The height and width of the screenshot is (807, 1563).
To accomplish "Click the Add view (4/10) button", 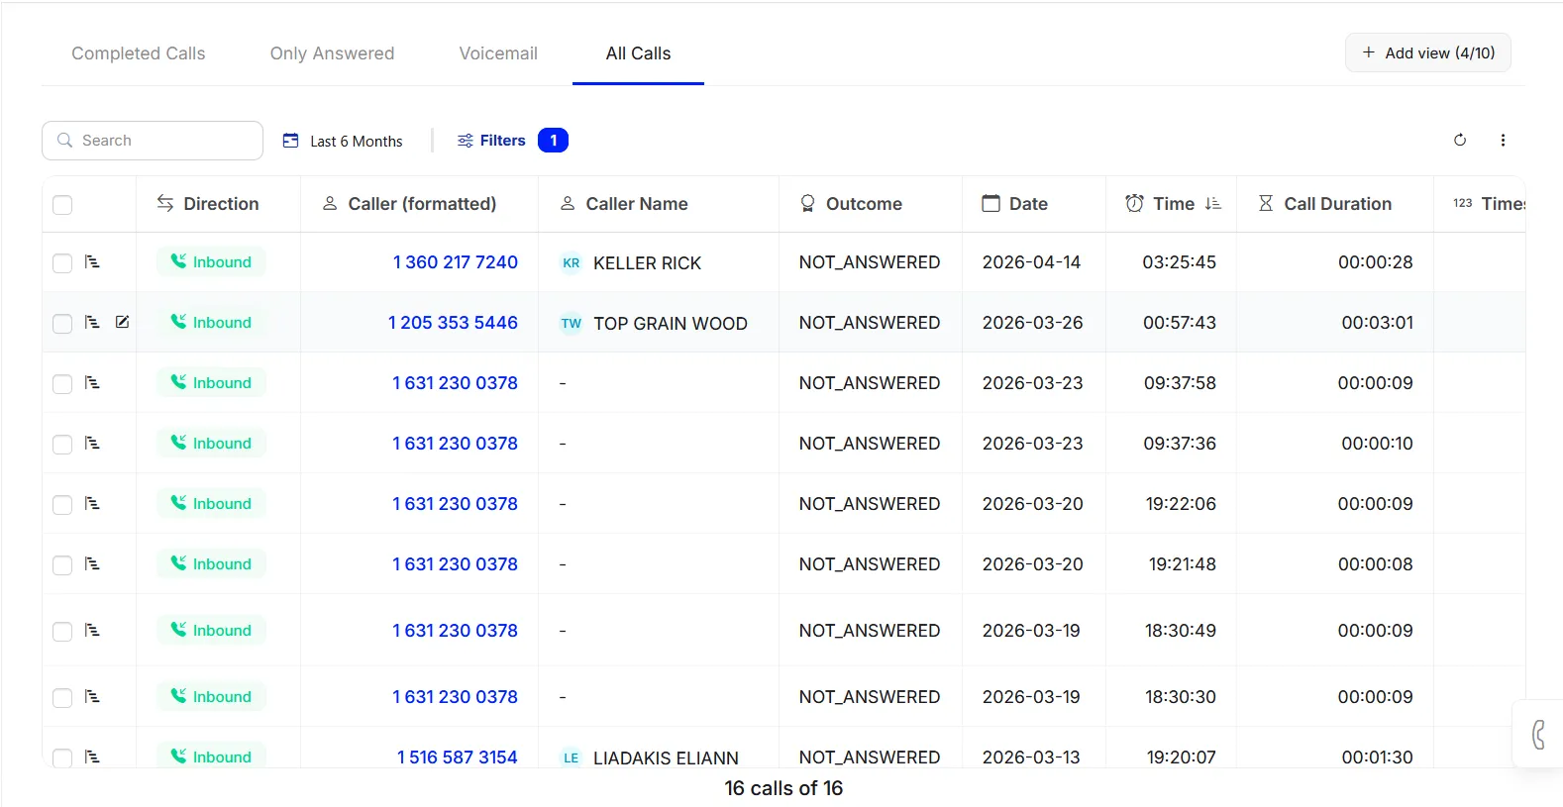I will click(1428, 52).
